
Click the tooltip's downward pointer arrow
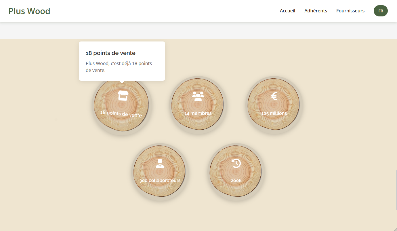tap(122, 82)
